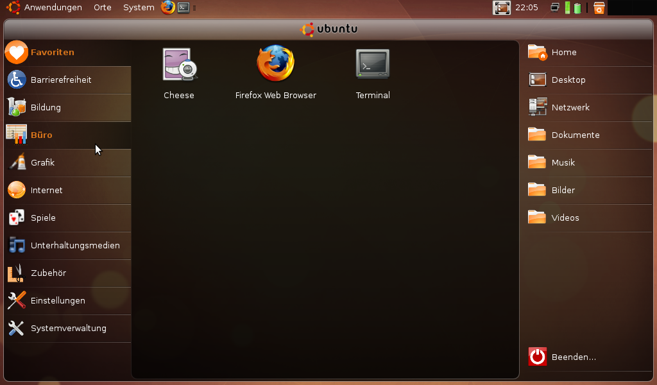
Task: Open the Musik folder
Action: 588,163
